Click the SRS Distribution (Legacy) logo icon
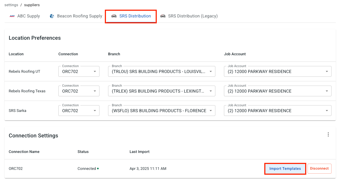 (x=163, y=16)
